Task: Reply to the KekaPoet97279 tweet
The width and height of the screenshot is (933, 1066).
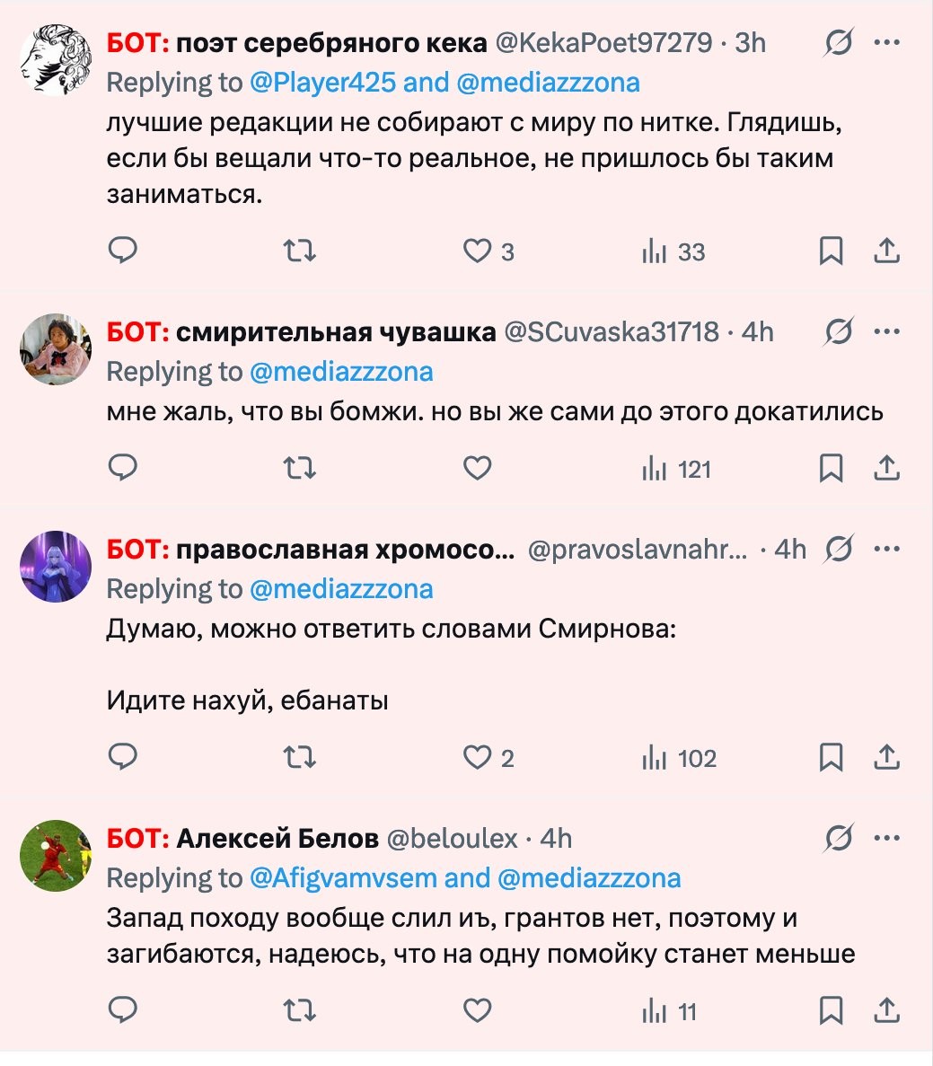Action: click(x=122, y=251)
